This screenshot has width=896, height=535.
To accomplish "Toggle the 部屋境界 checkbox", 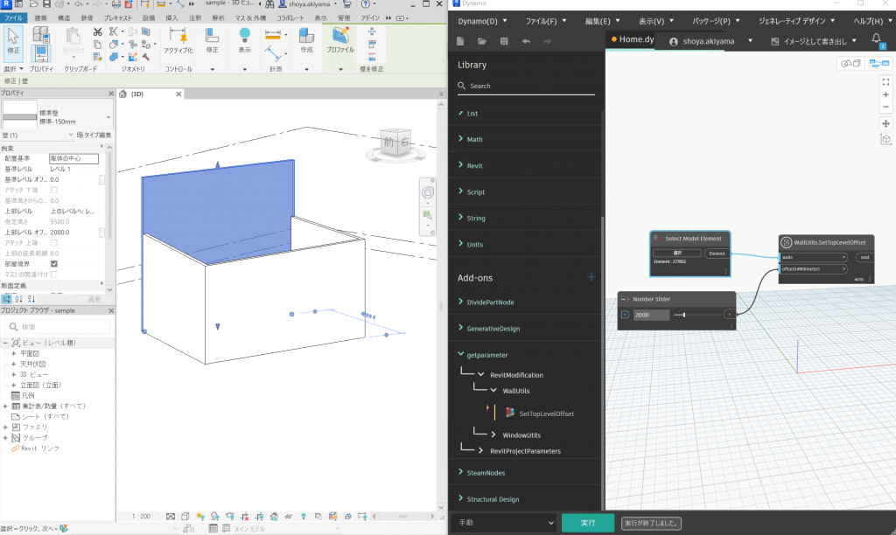I will (x=54, y=263).
